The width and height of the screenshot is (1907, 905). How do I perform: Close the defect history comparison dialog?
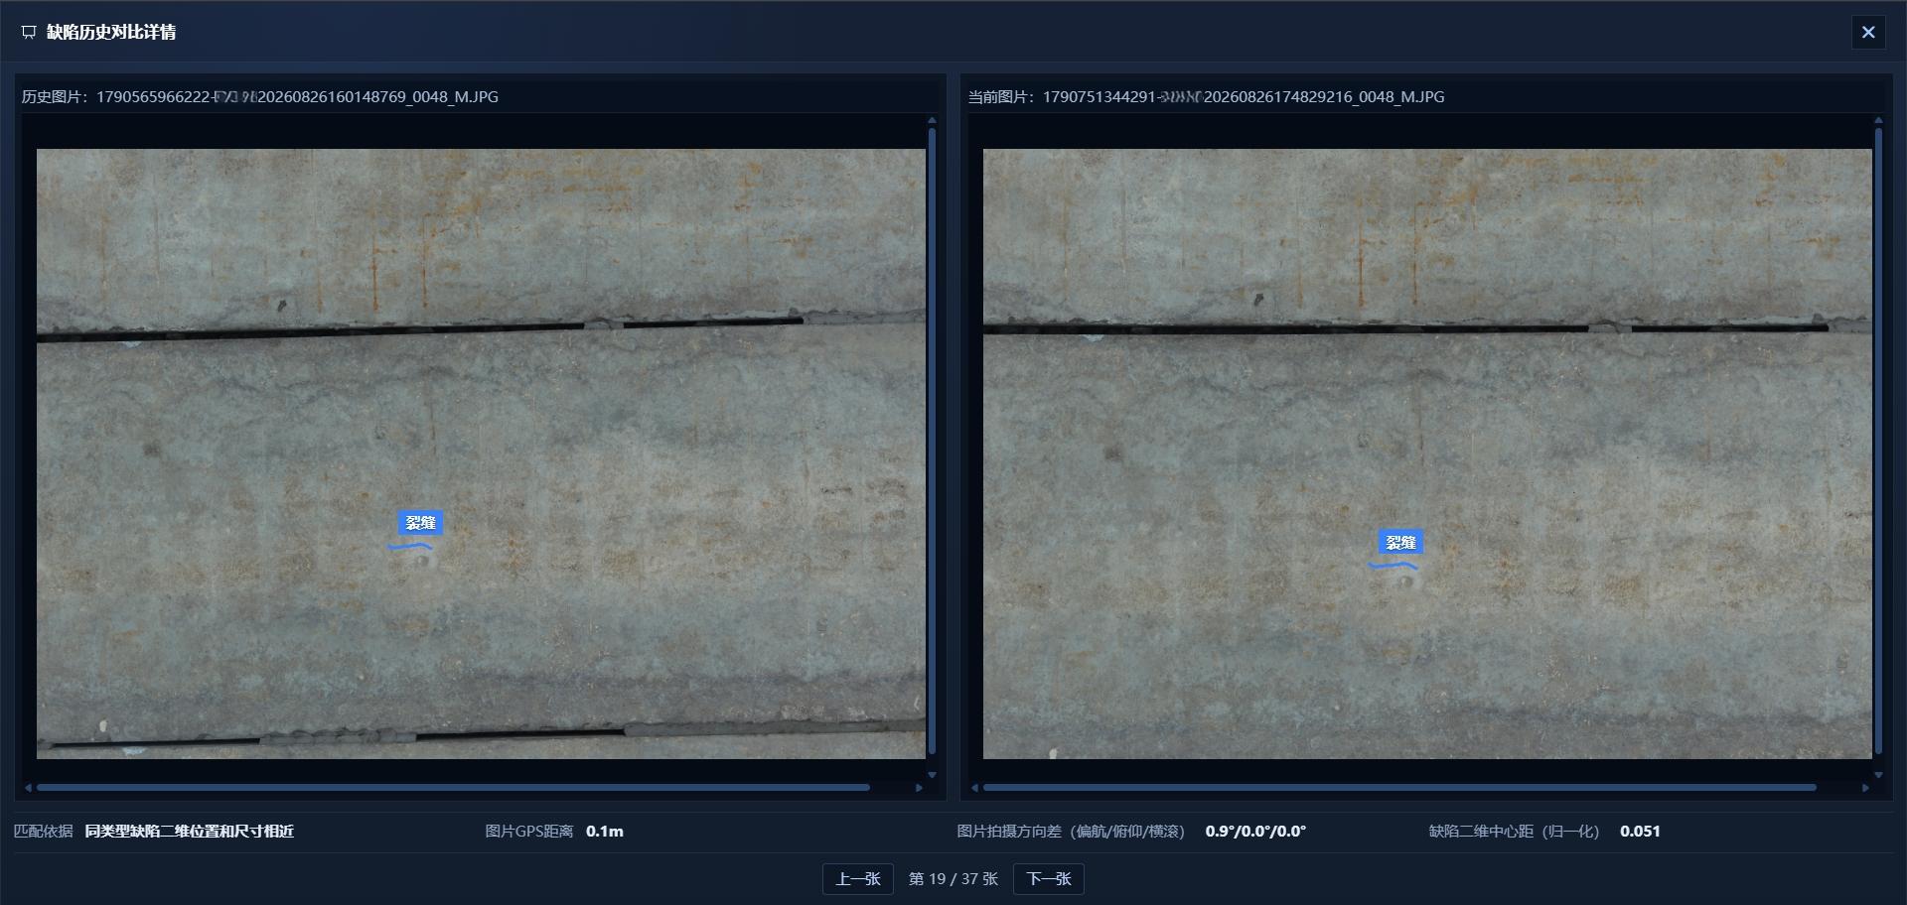[1867, 32]
